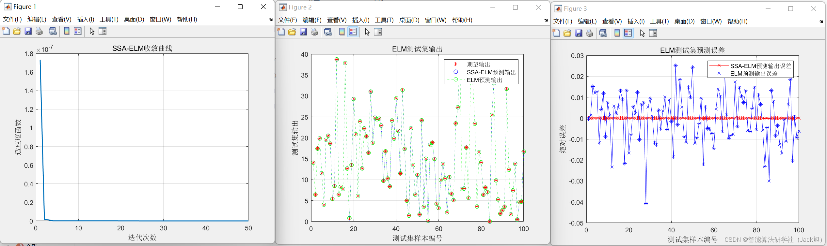
Task: Click Link Plot icon in Figure 2
Action: coord(328,32)
